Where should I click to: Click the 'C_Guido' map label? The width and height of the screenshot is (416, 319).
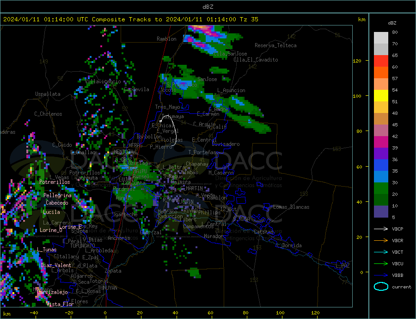[x=62, y=145]
